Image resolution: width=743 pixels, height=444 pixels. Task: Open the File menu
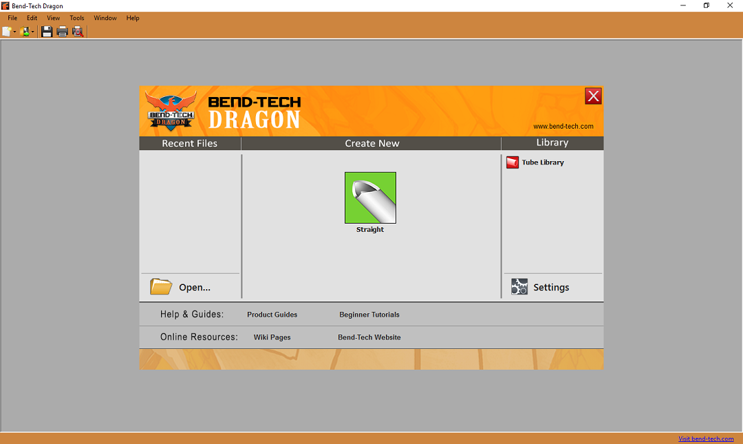(x=12, y=18)
